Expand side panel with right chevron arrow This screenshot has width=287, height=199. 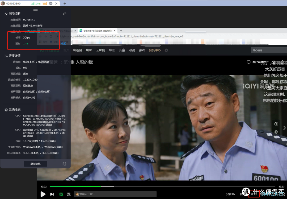284,128
